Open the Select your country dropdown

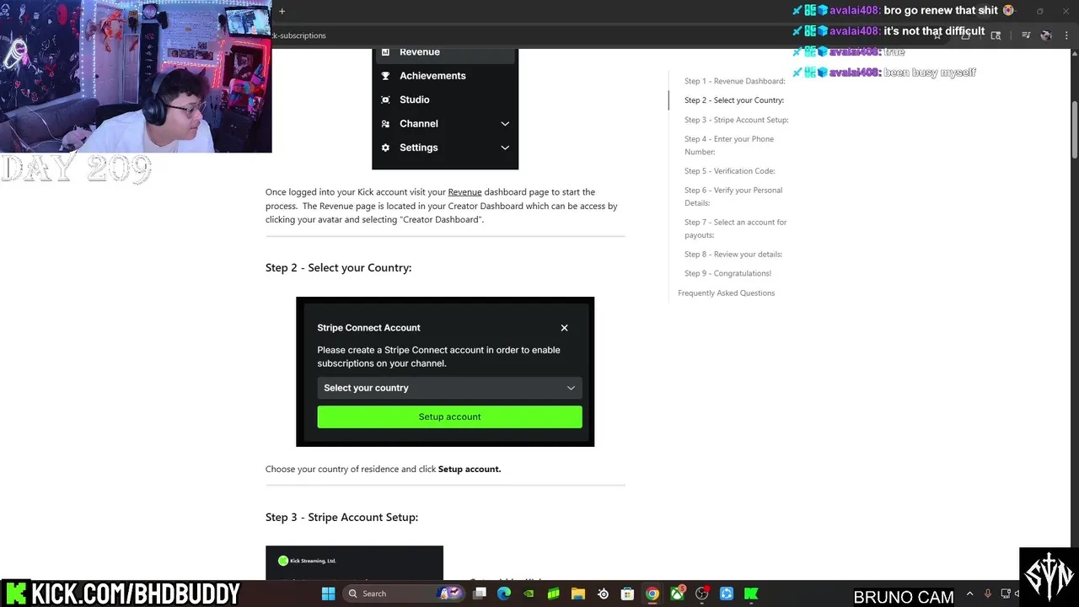(x=449, y=388)
